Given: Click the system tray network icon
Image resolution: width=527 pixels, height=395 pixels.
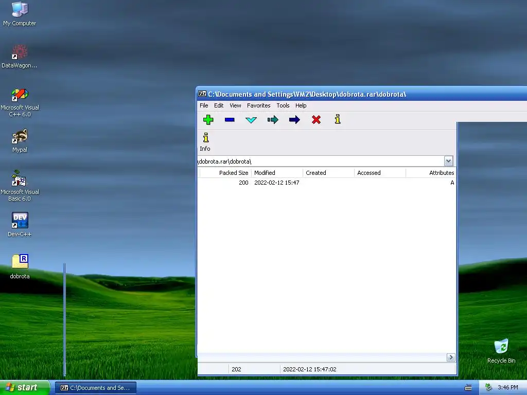Looking at the screenshot, I should [x=488, y=388].
